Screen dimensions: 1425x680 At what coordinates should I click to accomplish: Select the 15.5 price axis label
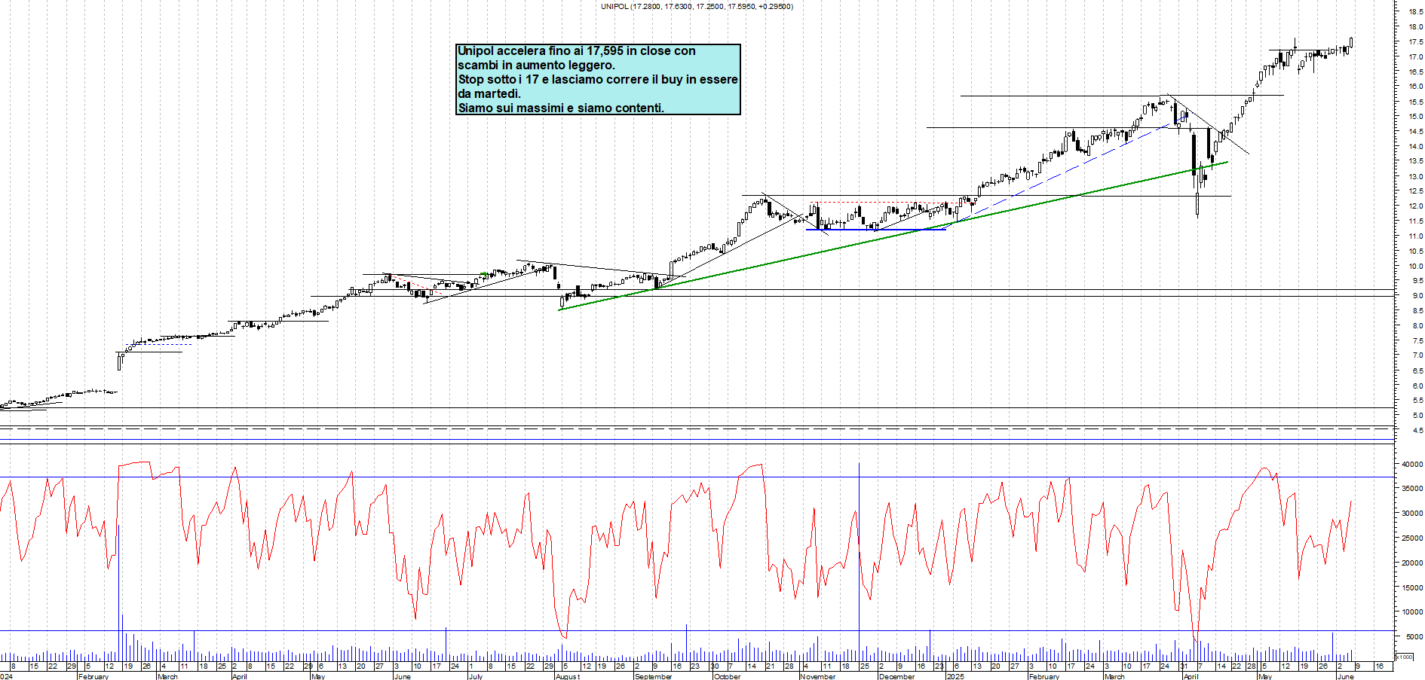(1415, 102)
